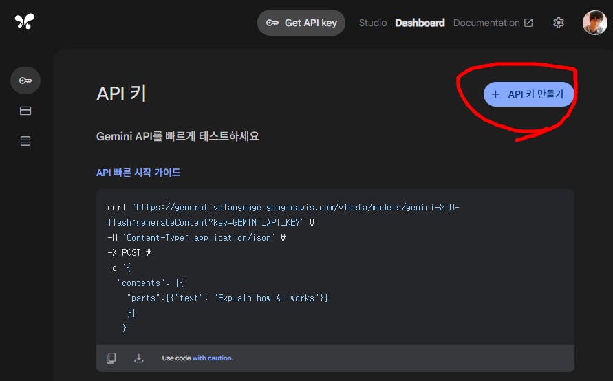Download the curl code snippet
The image size is (613, 381).
139,358
